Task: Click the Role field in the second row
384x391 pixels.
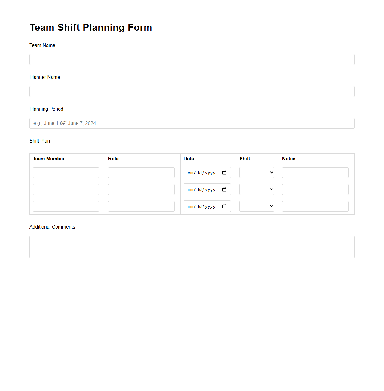Action: click(x=141, y=189)
